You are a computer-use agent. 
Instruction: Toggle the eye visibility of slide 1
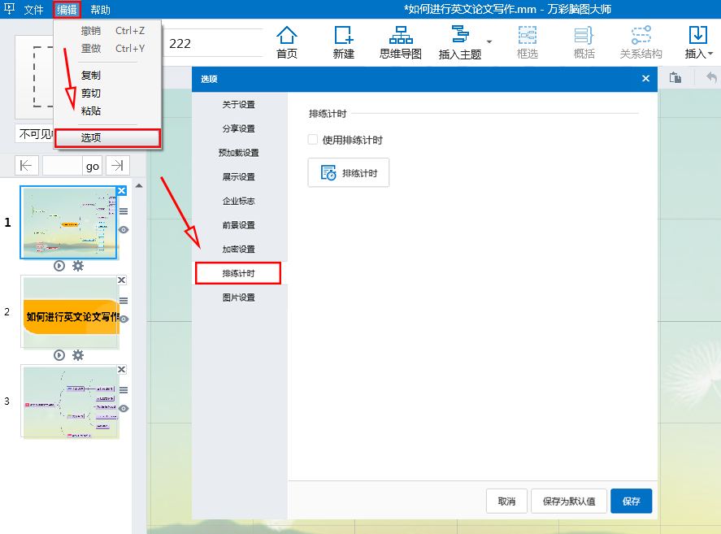124,230
